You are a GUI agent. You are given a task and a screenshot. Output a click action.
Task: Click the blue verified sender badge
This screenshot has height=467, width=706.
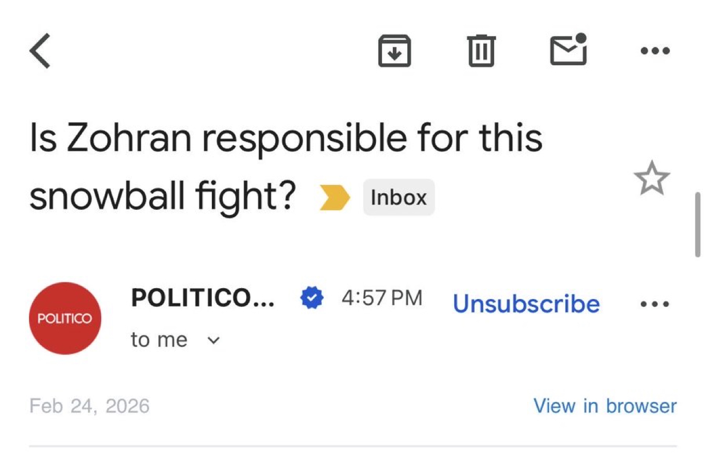click(x=312, y=298)
